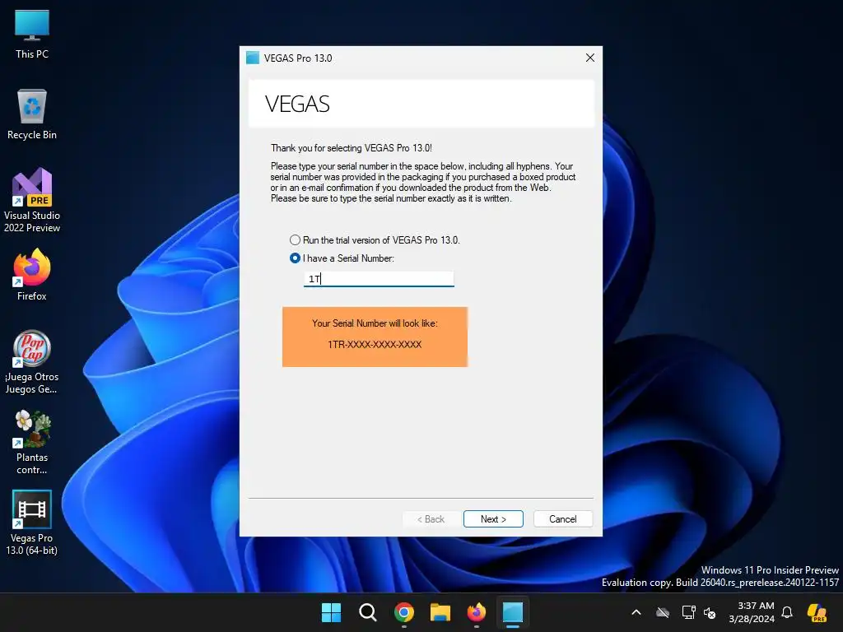
Task: Open the Plantas contr... desktop shortcut
Action: [32, 442]
